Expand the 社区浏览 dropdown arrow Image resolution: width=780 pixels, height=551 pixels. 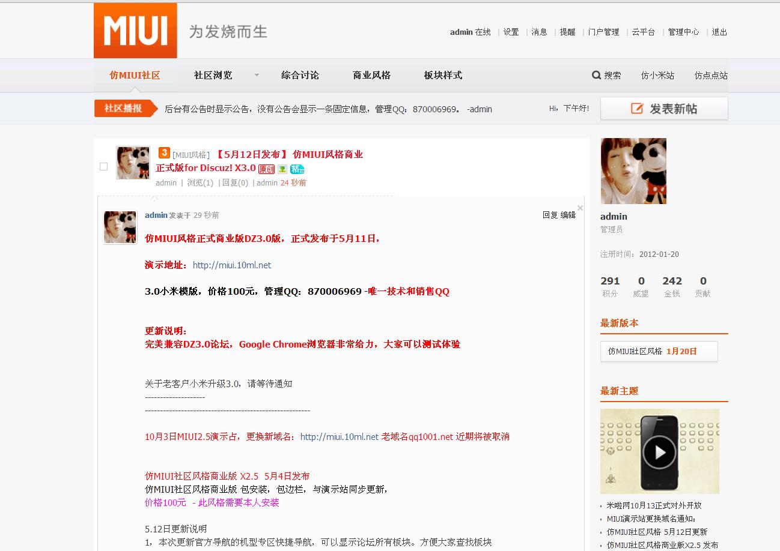click(x=257, y=75)
